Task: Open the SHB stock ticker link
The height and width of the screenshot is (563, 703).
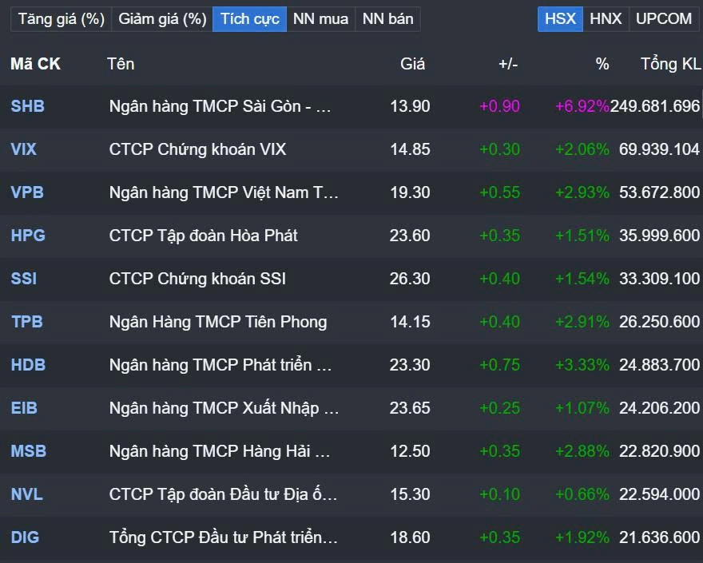Action: [x=28, y=106]
